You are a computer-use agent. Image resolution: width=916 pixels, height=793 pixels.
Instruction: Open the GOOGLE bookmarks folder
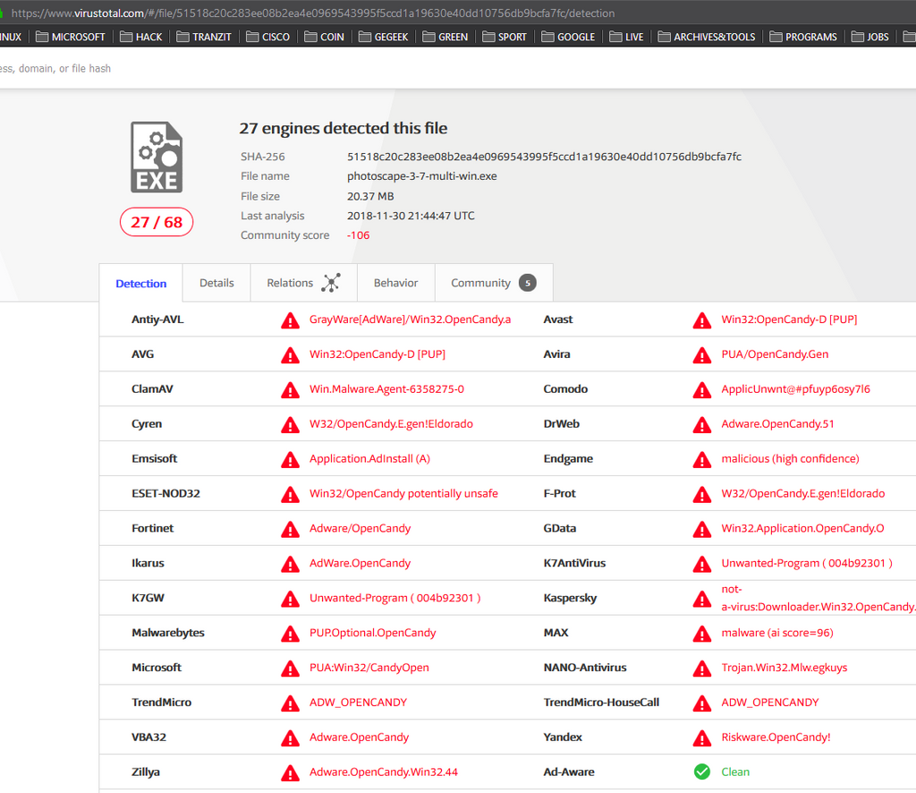568,37
